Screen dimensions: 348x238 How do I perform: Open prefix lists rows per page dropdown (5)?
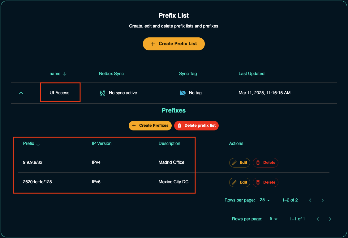tap(273, 219)
